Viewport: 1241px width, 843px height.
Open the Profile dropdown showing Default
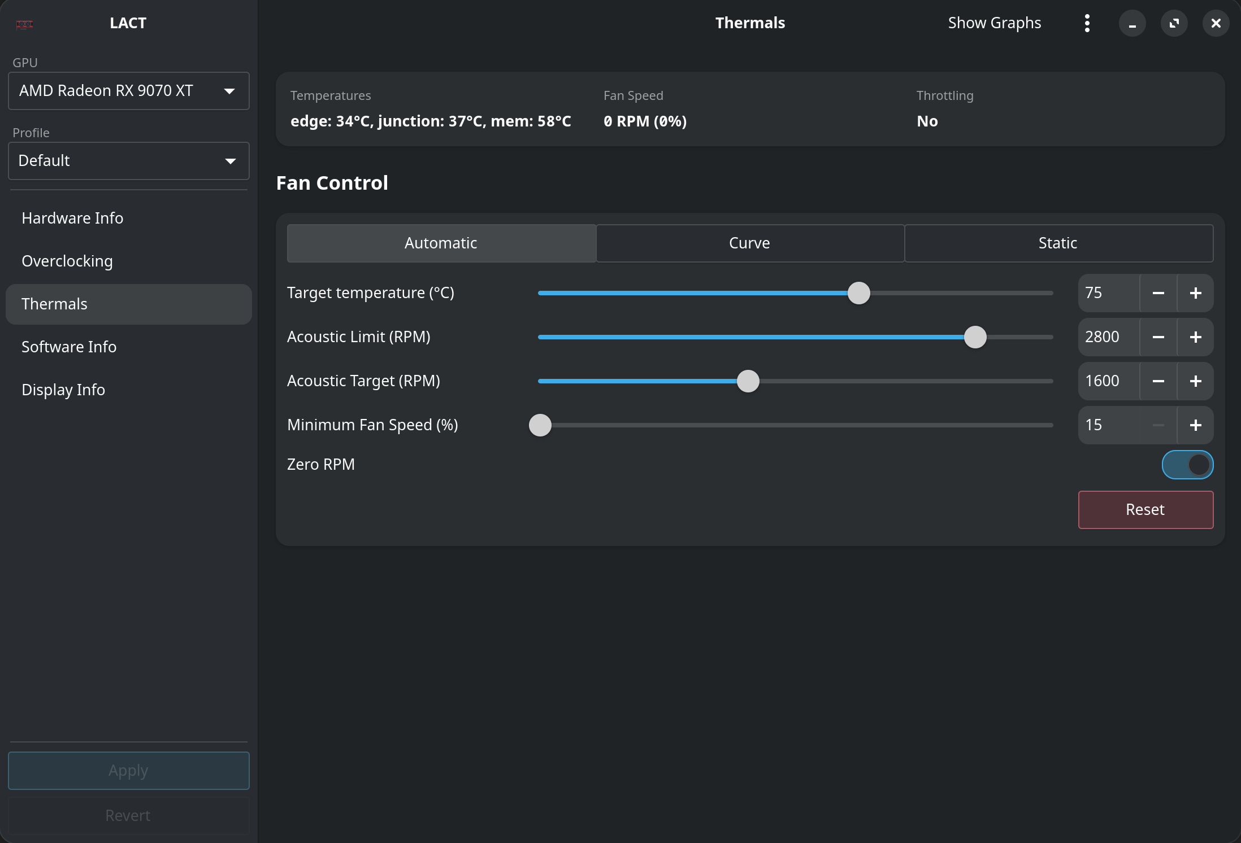129,161
